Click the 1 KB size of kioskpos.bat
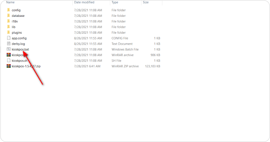The height and width of the screenshot is (142, 270). [157, 49]
